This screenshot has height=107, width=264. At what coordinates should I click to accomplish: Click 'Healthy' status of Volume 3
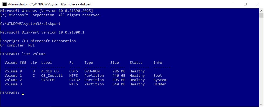pos(137,84)
